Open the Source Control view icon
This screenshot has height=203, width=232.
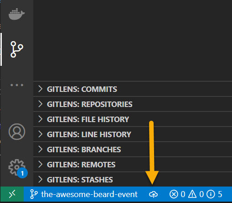point(17,49)
